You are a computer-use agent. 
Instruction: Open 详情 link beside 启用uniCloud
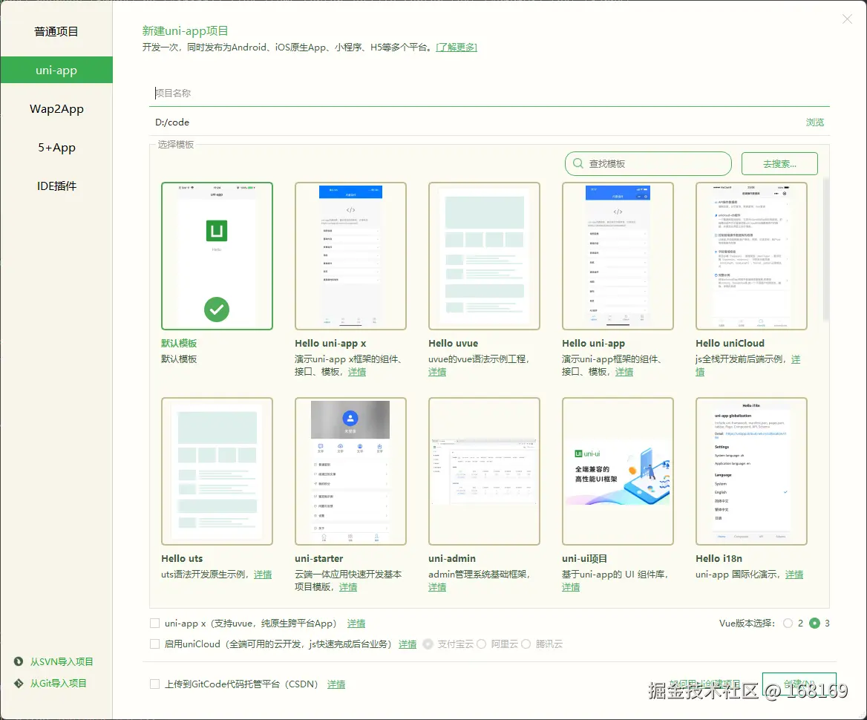(x=408, y=644)
